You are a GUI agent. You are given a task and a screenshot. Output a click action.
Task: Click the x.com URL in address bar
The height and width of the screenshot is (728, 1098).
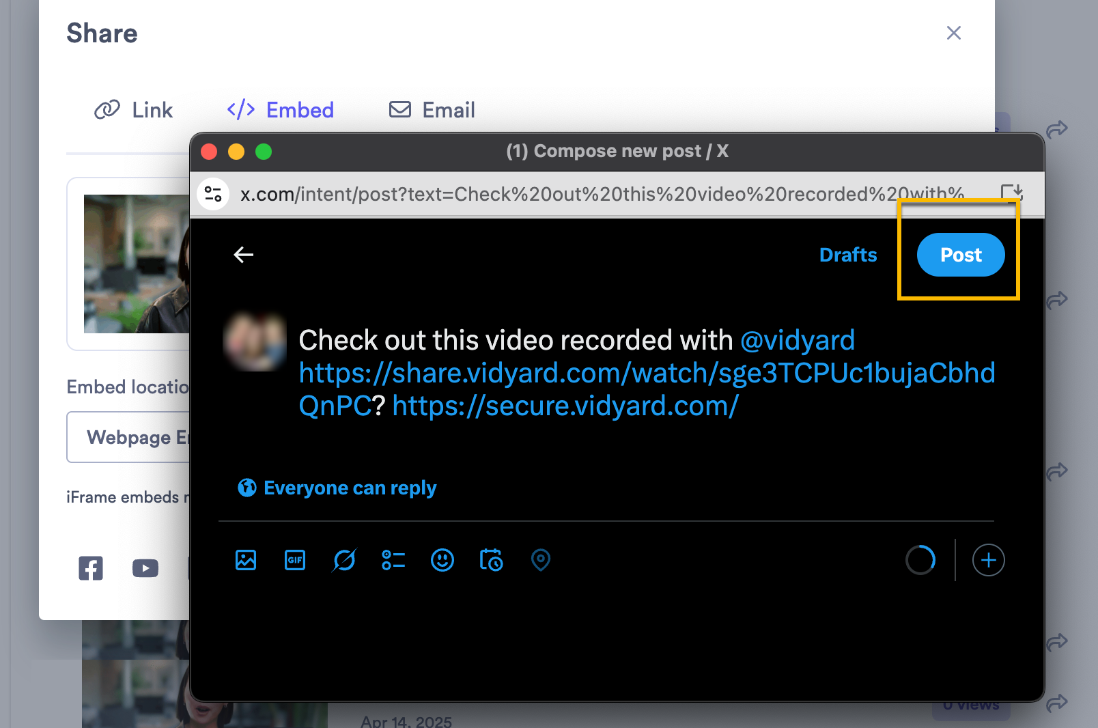602,195
